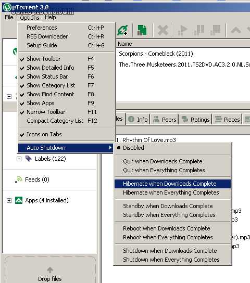Switch to the Pieces tab
The image size is (250, 283).
[x=227, y=119]
